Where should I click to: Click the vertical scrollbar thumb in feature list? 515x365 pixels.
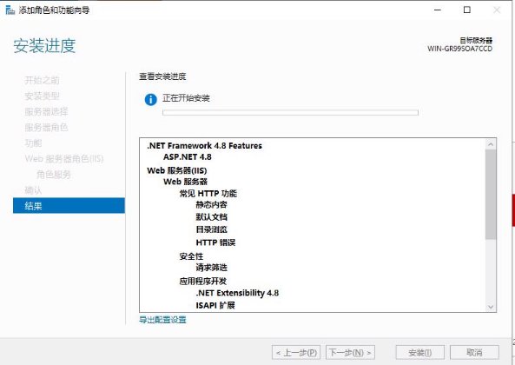[491, 194]
